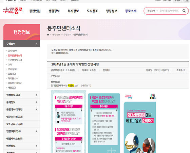Open the 행정정보 main menu
This screenshot has width=190, height=153.
point(112,11)
